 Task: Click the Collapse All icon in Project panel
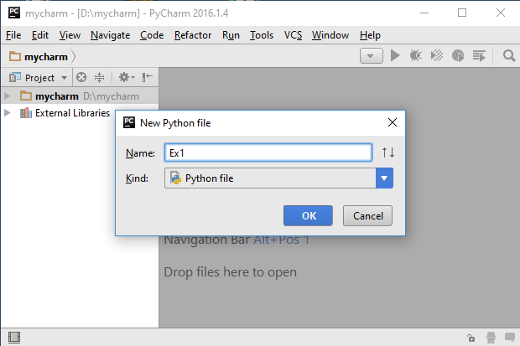[x=99, y=78]
